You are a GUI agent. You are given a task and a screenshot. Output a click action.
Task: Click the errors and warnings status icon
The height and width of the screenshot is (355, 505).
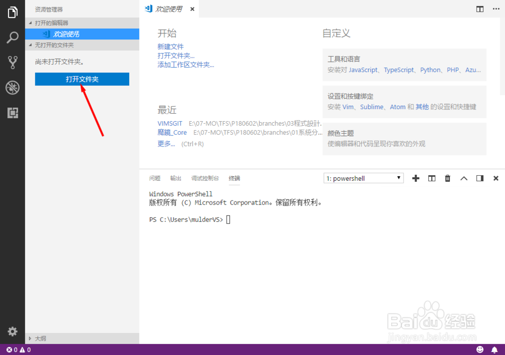15,349
